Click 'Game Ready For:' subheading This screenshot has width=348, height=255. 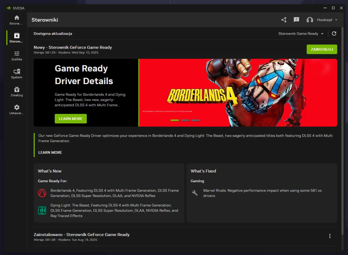[52, 181]
